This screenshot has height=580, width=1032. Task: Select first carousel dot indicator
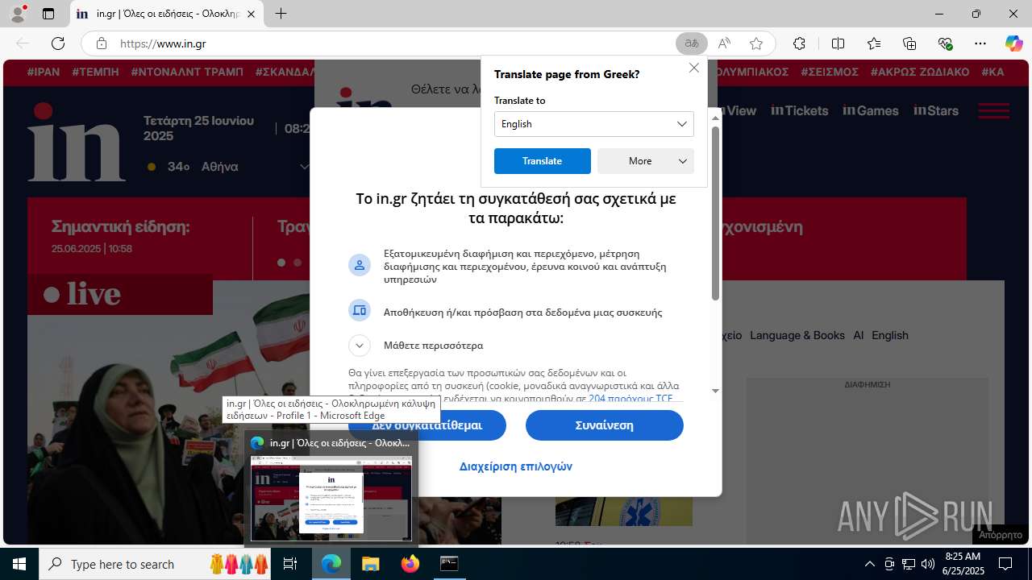(281, 263)
